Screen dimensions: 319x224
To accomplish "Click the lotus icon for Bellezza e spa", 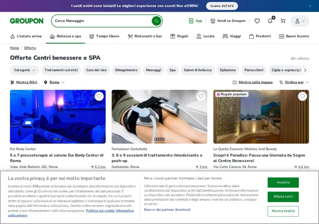I will click(52, 36).
